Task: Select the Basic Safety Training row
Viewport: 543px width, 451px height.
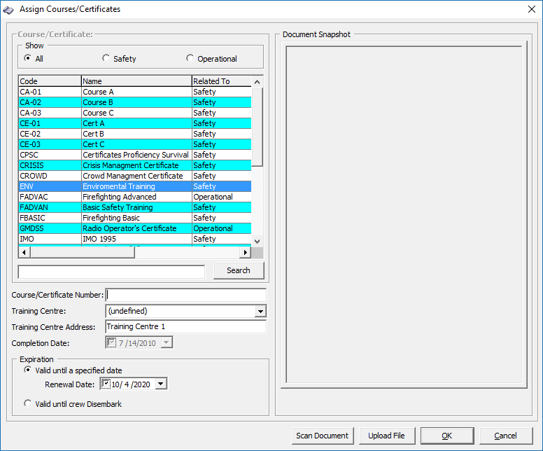Action: click(x=135, y=208)
